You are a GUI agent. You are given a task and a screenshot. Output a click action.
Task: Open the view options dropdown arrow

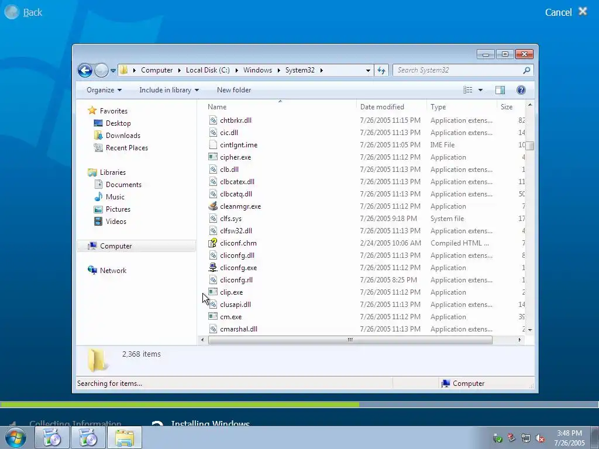click(480, 90)
